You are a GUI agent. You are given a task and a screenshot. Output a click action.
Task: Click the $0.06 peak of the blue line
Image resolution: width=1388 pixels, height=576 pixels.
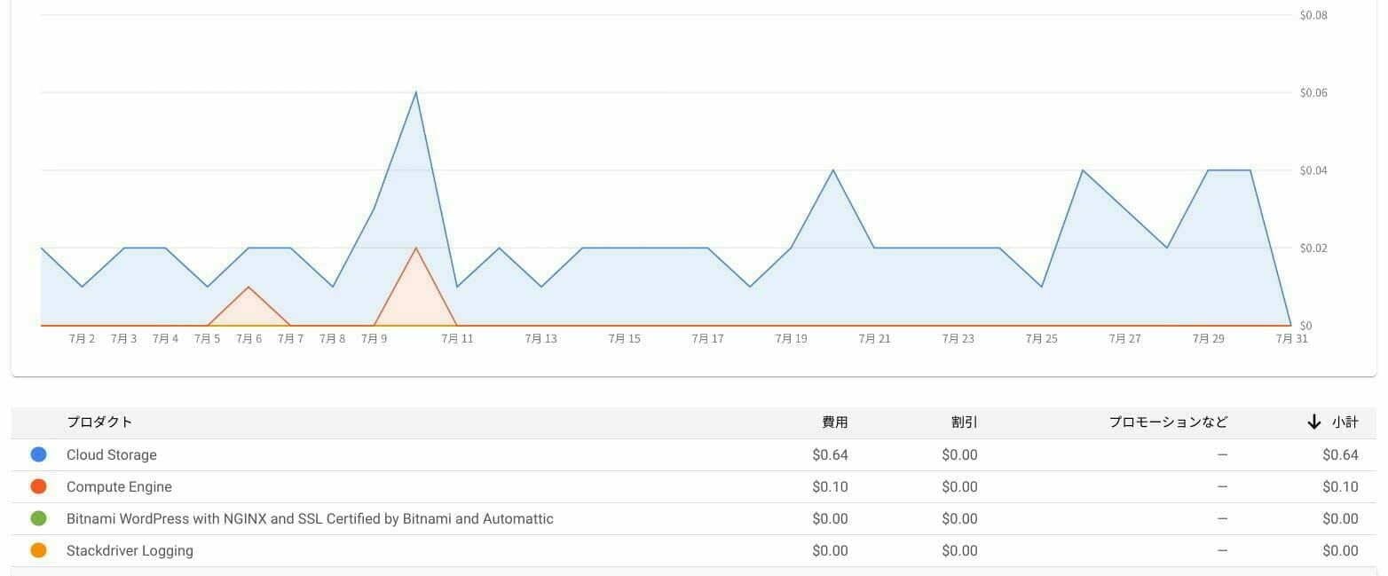[x=415, y=92]
